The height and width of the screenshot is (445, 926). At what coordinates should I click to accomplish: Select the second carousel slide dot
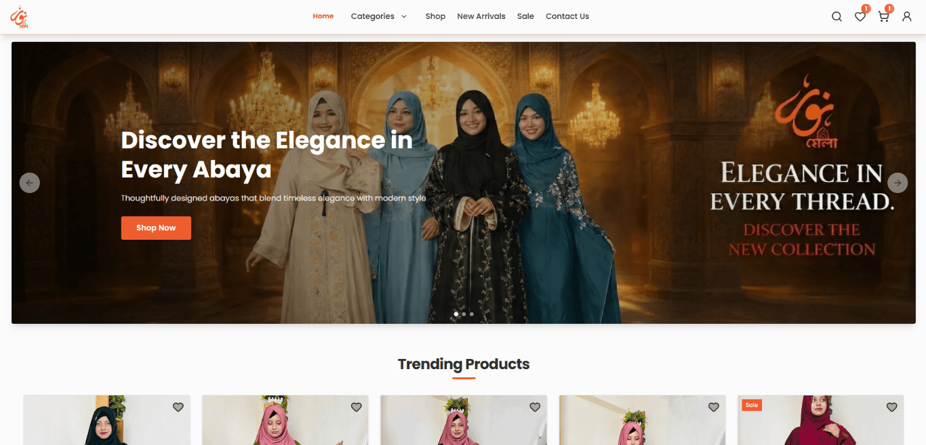(464, 314)
